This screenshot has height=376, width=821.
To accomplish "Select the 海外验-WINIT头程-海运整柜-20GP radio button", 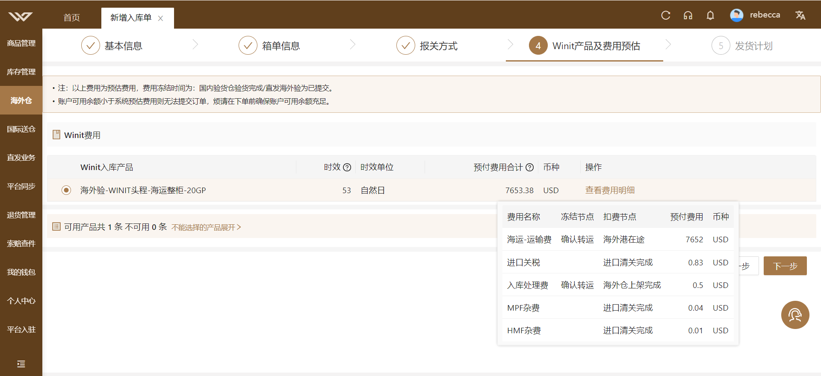I will (66, 190).
